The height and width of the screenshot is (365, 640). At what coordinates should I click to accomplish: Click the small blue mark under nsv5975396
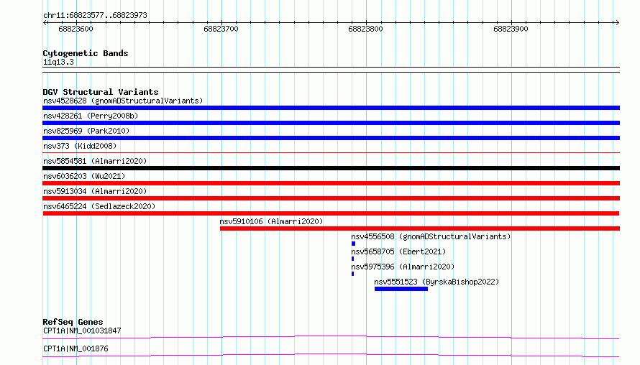(352, 274)
